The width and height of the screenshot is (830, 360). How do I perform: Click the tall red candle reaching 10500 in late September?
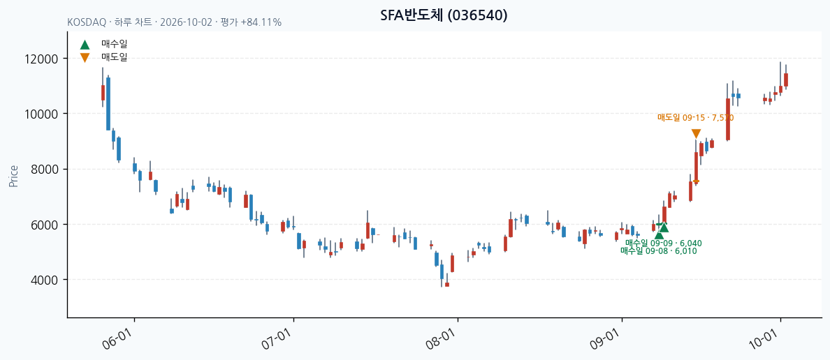pos(728,119)
